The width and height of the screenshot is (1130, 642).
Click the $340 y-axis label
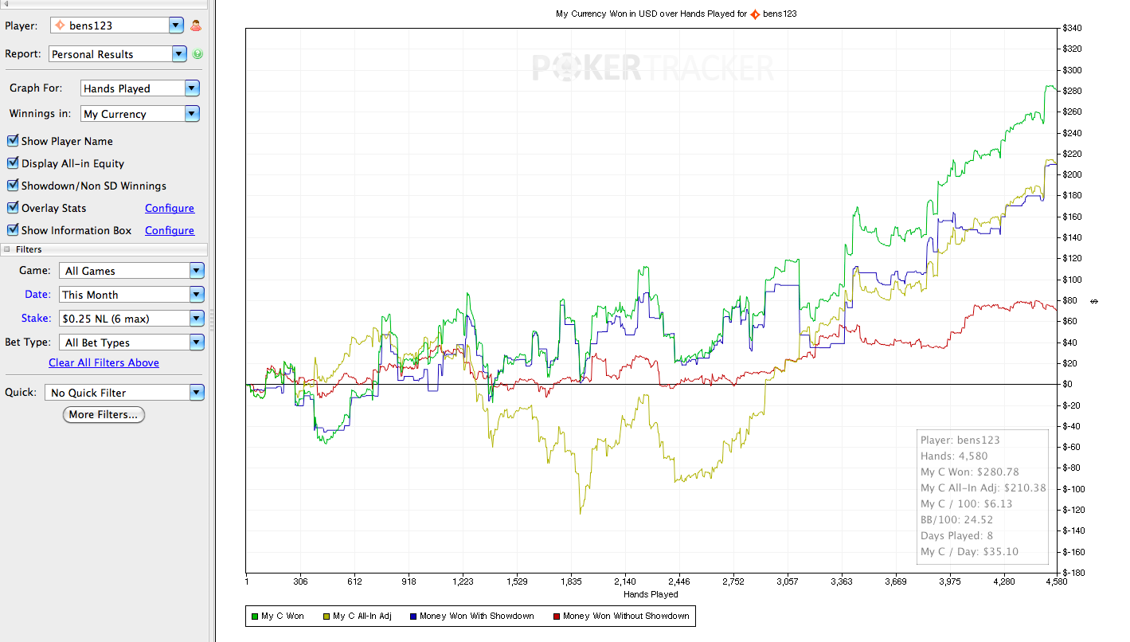[1072, 29]
